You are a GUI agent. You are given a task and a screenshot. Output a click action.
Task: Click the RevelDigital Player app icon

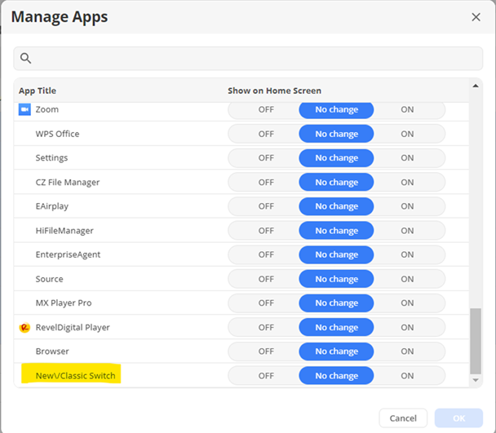(x=24, y=327)
